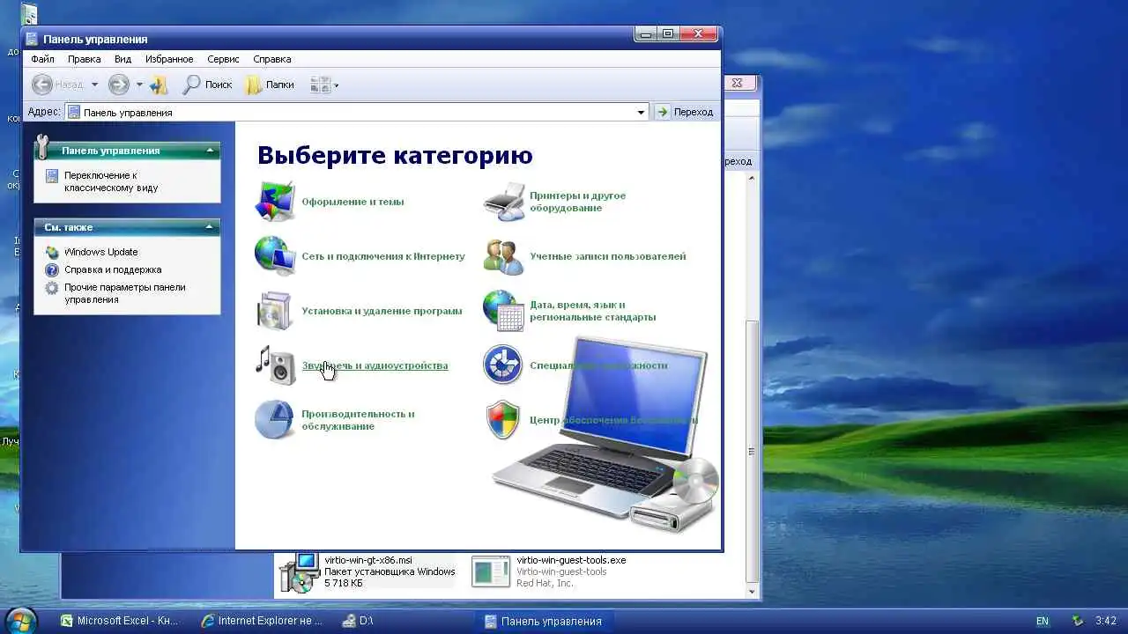1128x634 pixels.
Task: Open the Правка menu
Action: [x=85, y=59]
